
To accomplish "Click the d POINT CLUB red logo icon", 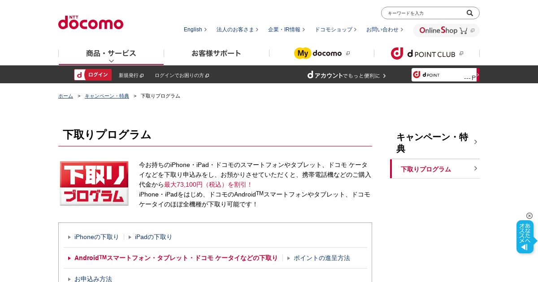I will (x=397, y=54).
